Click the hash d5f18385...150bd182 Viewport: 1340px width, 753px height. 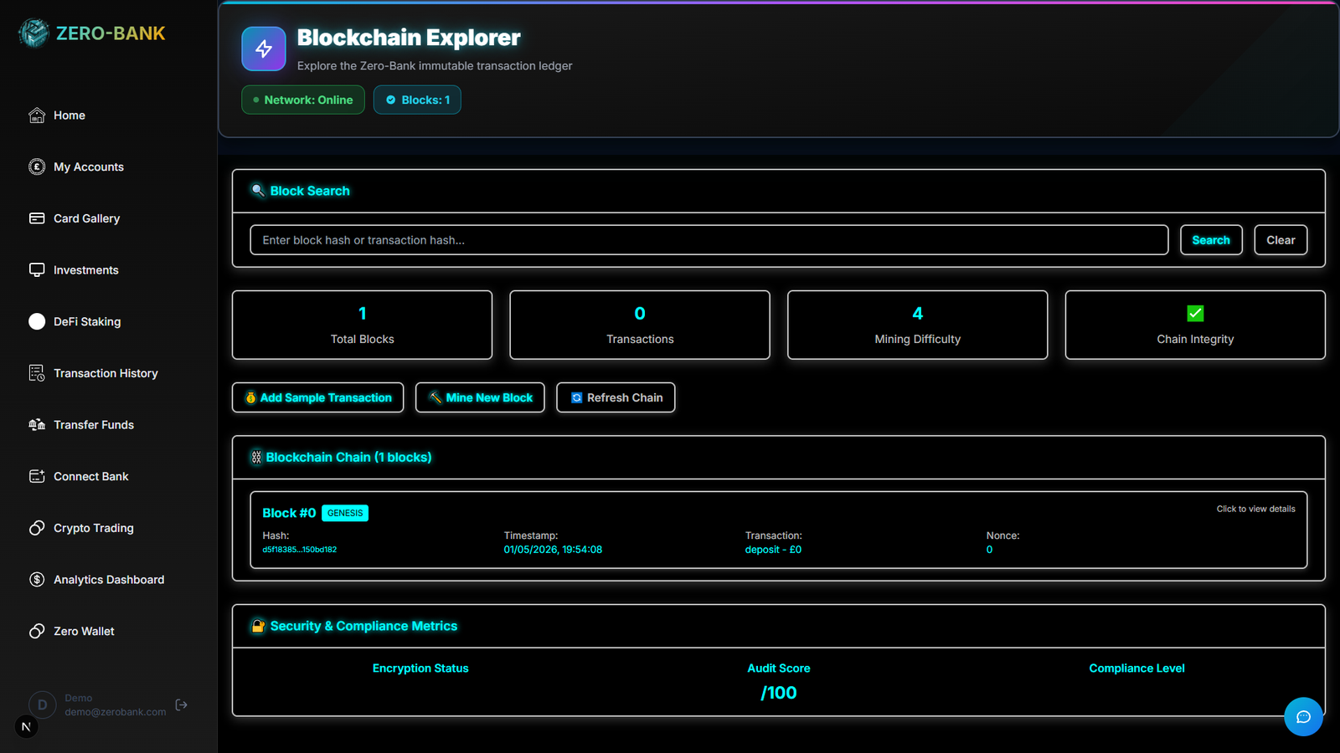[x=300, y=550]
